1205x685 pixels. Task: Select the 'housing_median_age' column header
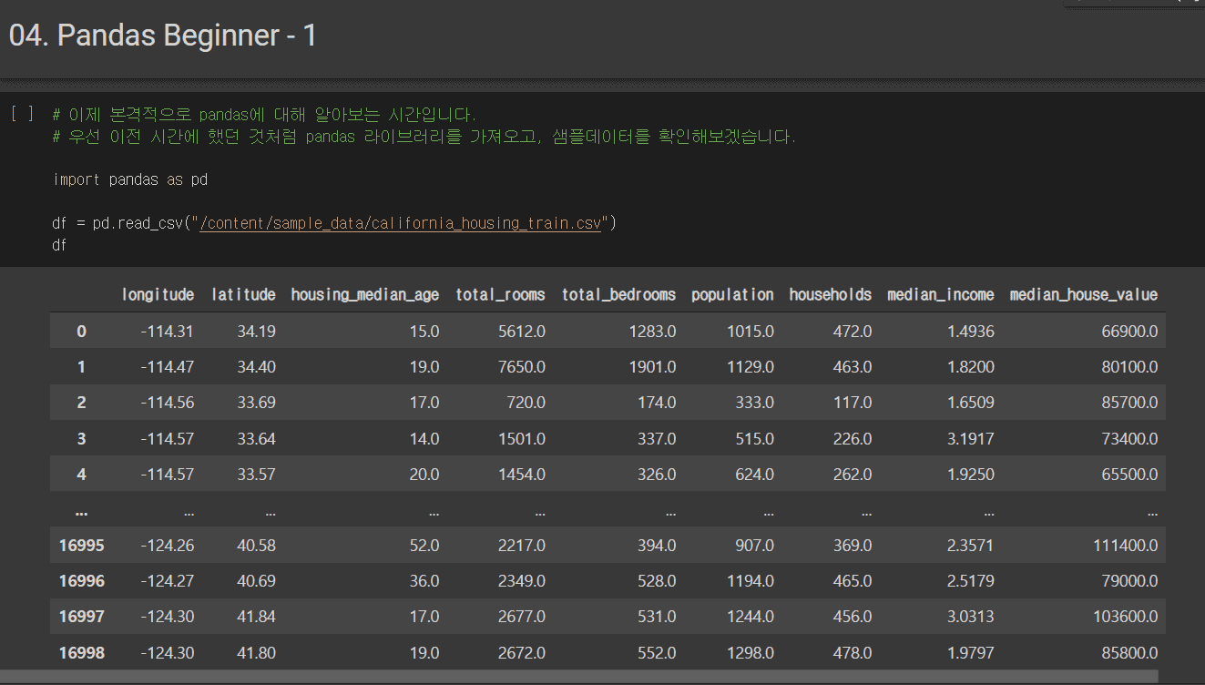(x=365, y=294)
